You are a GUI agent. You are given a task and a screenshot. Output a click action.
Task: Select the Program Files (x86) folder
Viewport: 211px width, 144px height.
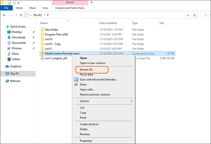(x=56, y=34)
